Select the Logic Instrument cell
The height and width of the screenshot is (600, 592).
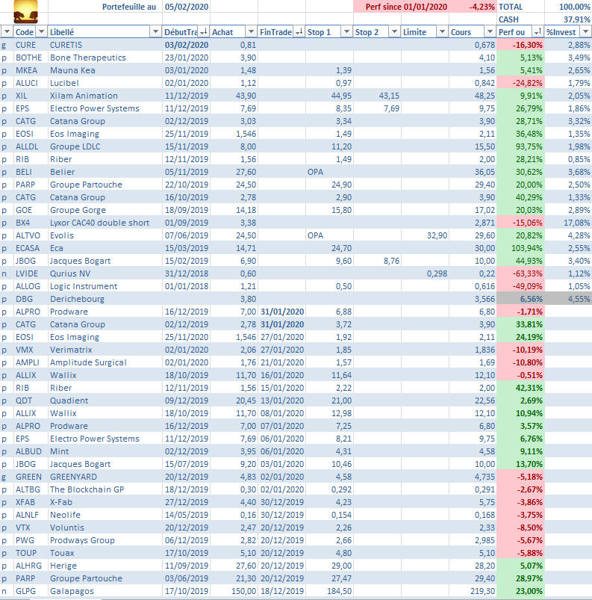click(105, 286)
